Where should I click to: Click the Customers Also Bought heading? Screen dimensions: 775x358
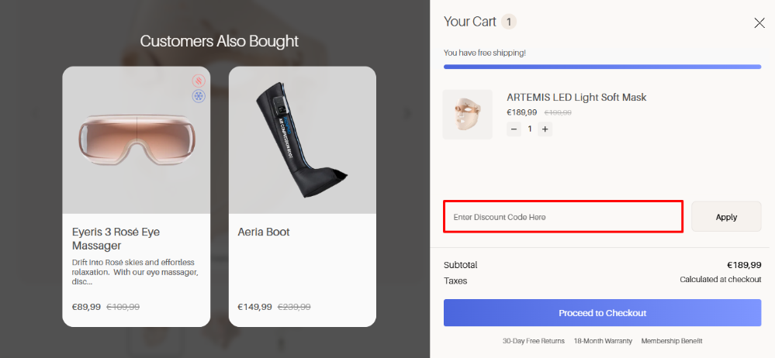219,41
